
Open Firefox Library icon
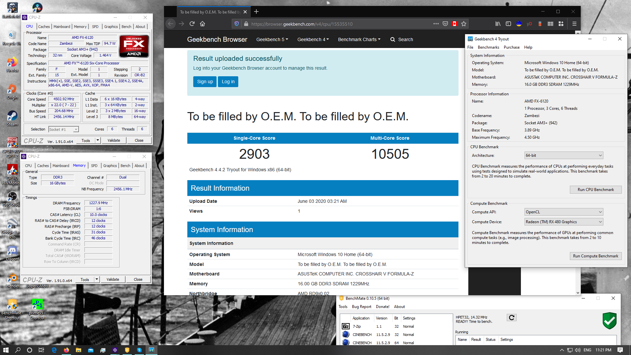[x=498, y=24]
